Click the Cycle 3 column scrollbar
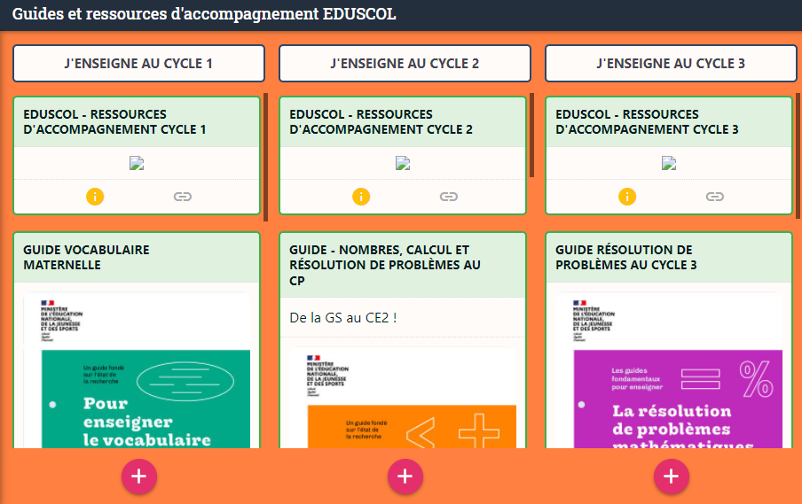Image resolution: width=802 pixels, height=504 pixels. tap(798, 156)
